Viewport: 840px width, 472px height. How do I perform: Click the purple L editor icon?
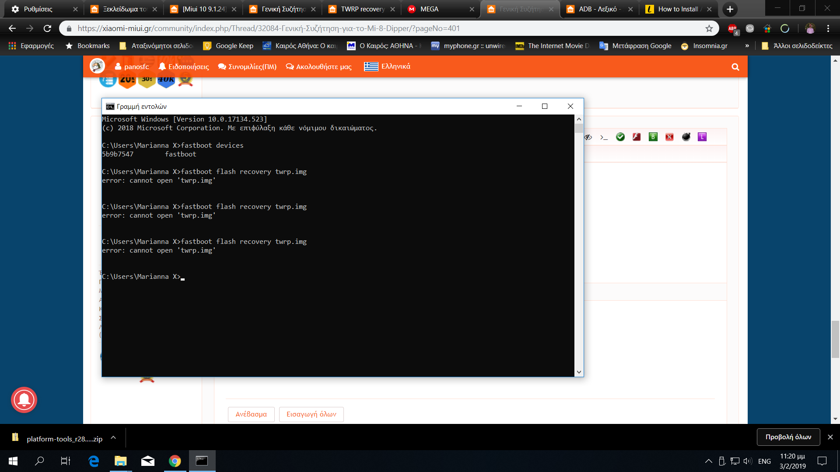pos(702,137)
